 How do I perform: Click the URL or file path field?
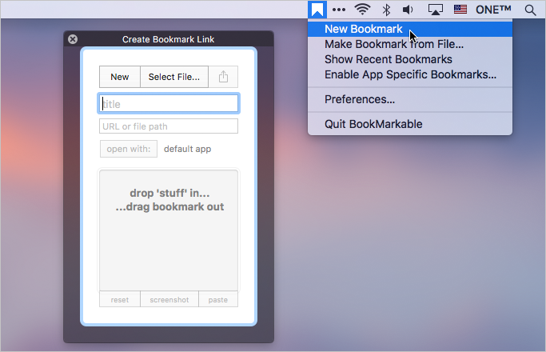coord(169,126)
